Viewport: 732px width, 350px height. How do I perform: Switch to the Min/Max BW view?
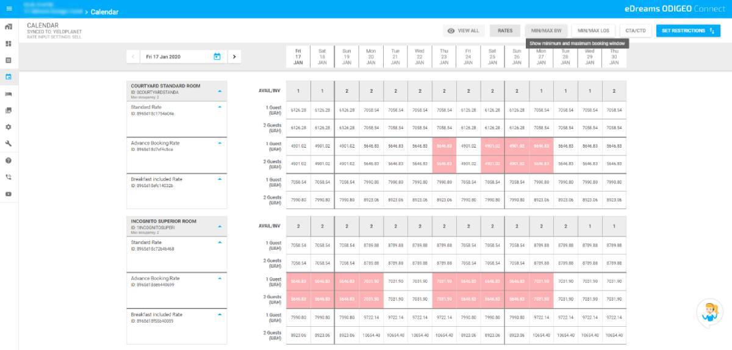[x=546, y=30]
